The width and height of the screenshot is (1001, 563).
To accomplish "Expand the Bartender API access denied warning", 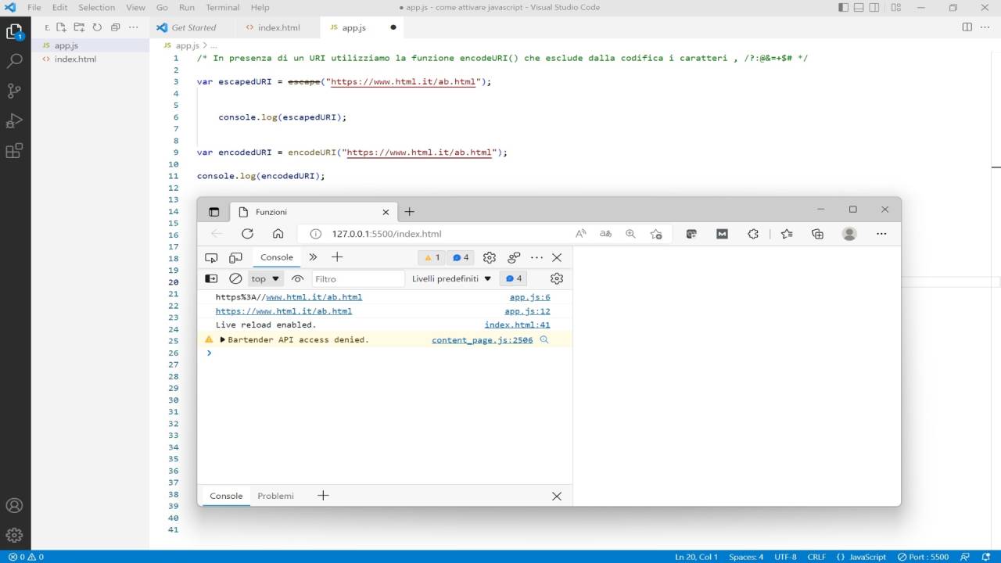I will 223,339.
